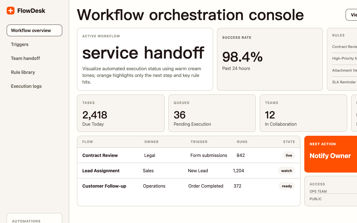Open Team handoff section
Screen dimensions: 357x223
34,58
